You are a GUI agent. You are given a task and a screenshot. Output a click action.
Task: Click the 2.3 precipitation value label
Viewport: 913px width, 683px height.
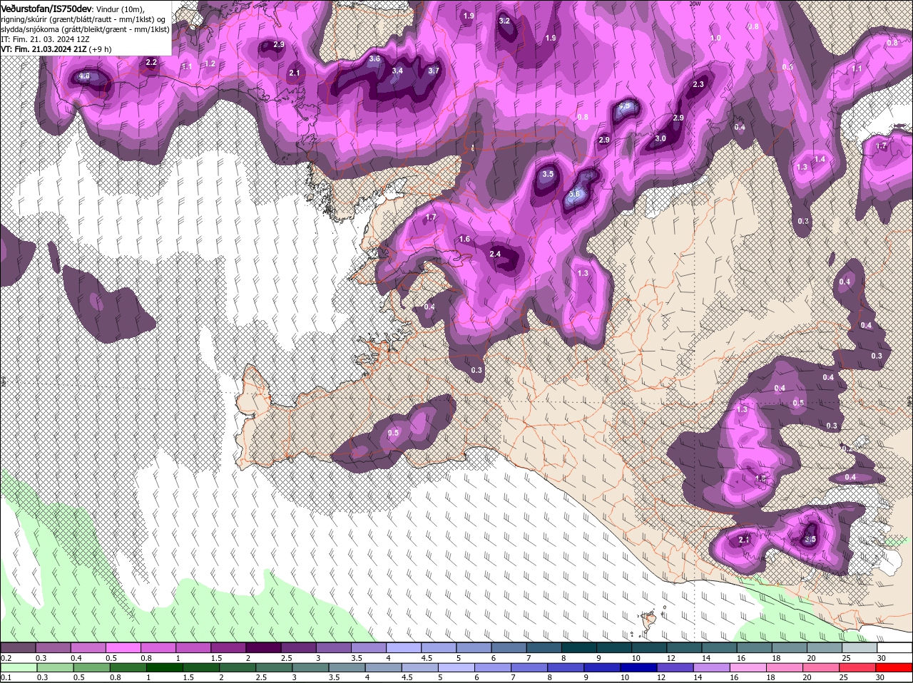(698, 84)
